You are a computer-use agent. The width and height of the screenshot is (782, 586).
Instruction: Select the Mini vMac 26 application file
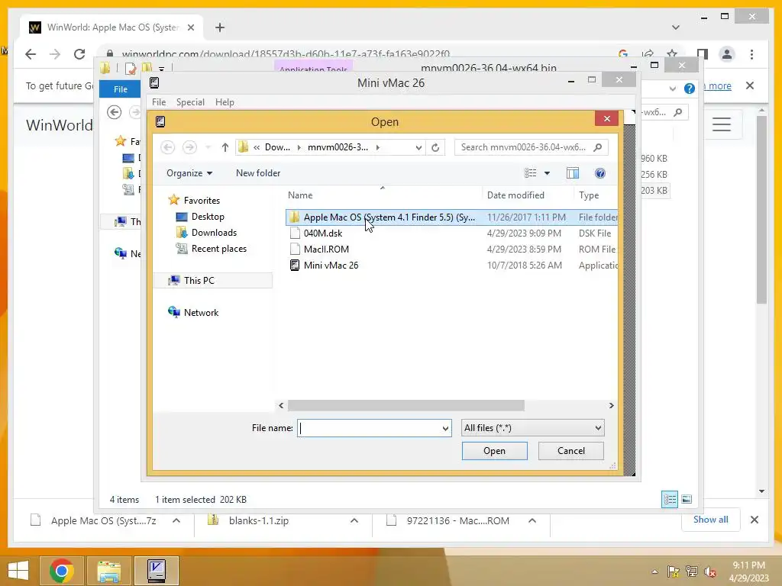pyautogui.click(x=331, y=265)
